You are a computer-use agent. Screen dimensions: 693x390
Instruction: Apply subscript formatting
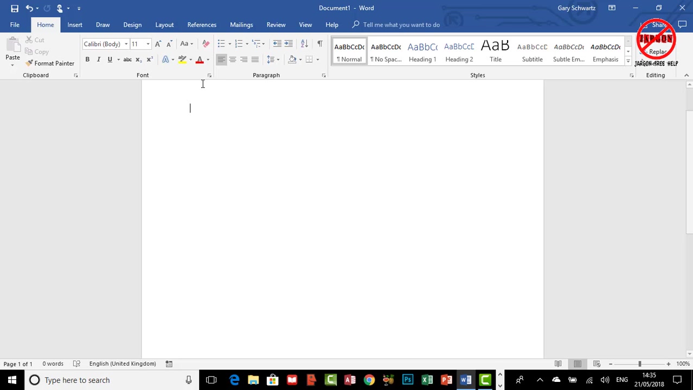138,60
